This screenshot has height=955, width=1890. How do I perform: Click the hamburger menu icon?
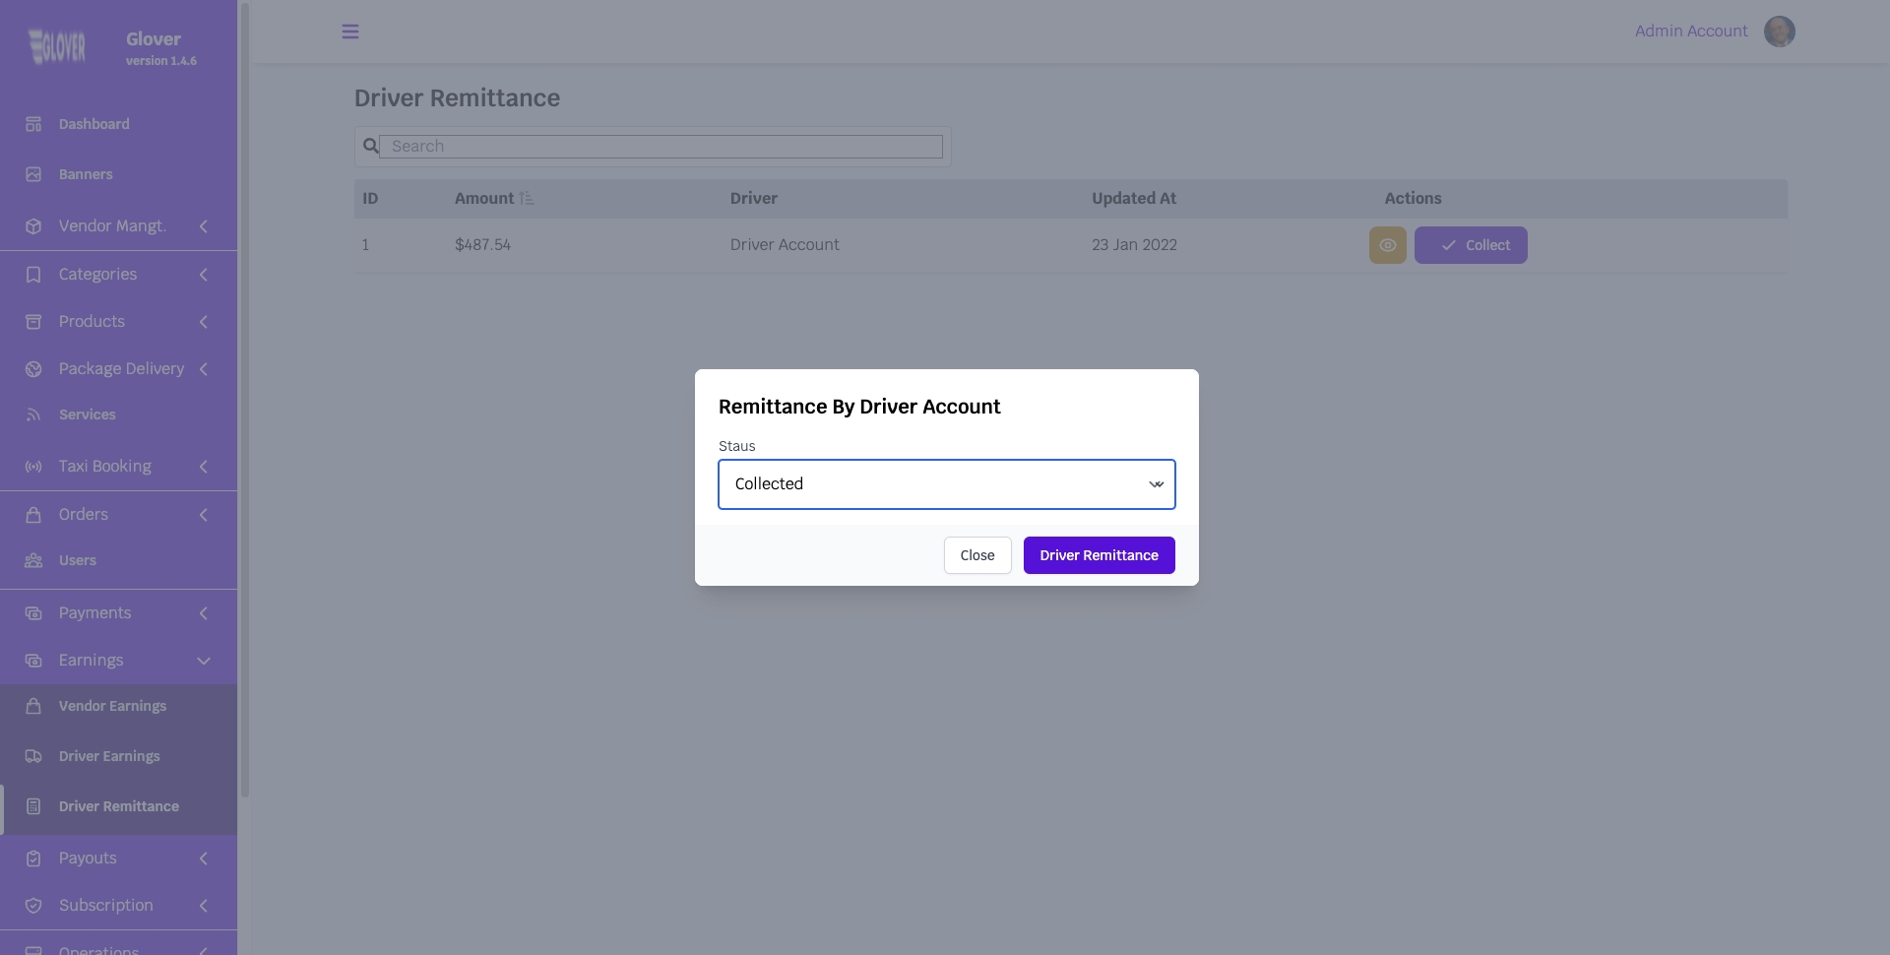coord(349,32)
